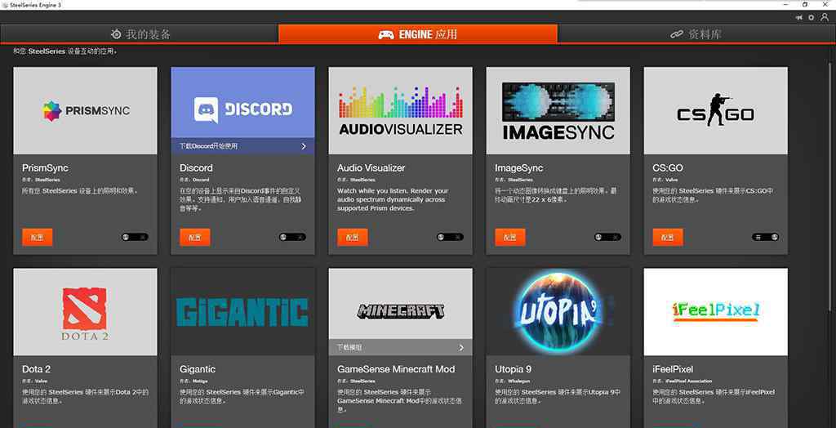Screen dimensions: 836x428
Task: Click ImageSync 配置 button
Action: [x=510, y=237]
